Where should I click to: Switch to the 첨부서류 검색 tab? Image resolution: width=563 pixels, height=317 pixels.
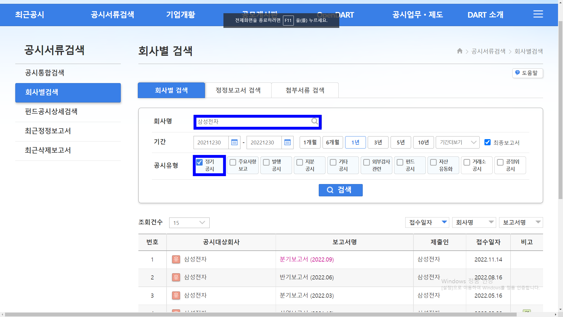(x=305, y=90)
